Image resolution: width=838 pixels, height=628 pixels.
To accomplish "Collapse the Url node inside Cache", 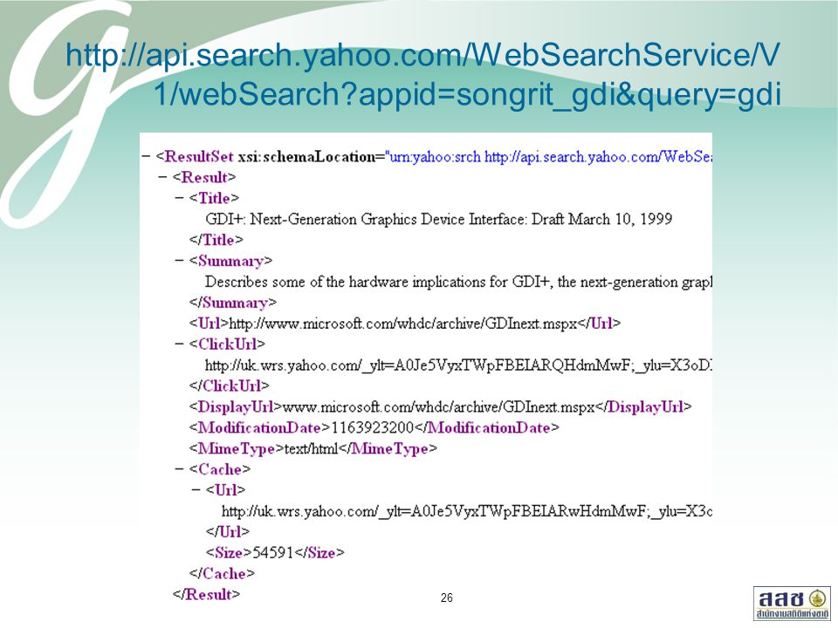I will coord(196,490).
